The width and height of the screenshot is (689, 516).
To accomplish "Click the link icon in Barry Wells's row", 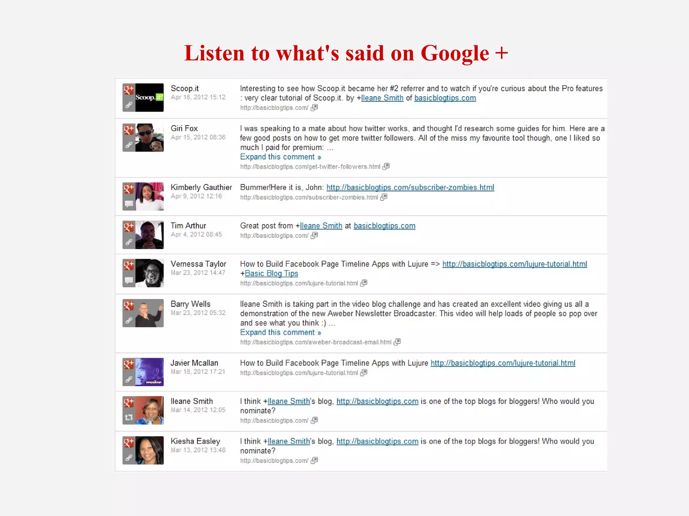I will click(x=129, y=320).
